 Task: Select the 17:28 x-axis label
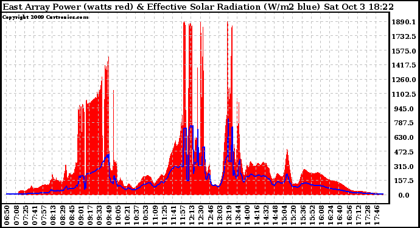[368, 215]
